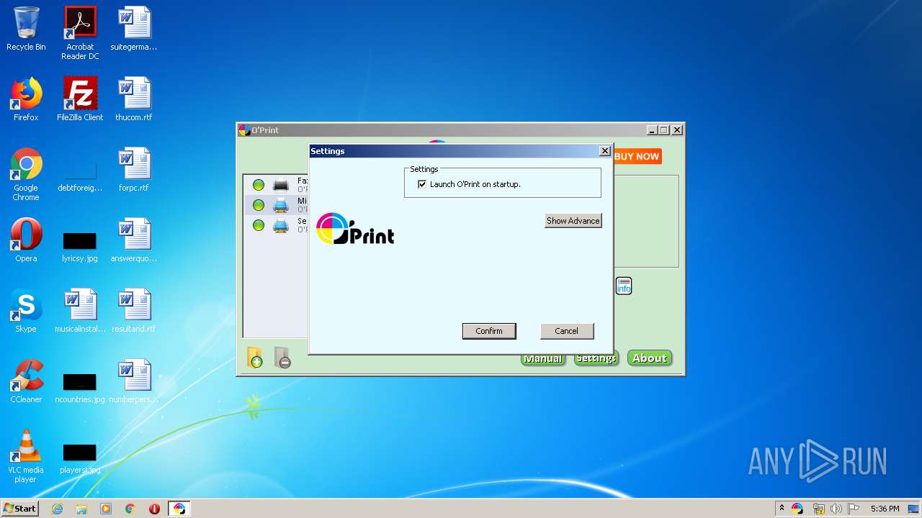Select the answerquo document on desktop

pos(134,240)
